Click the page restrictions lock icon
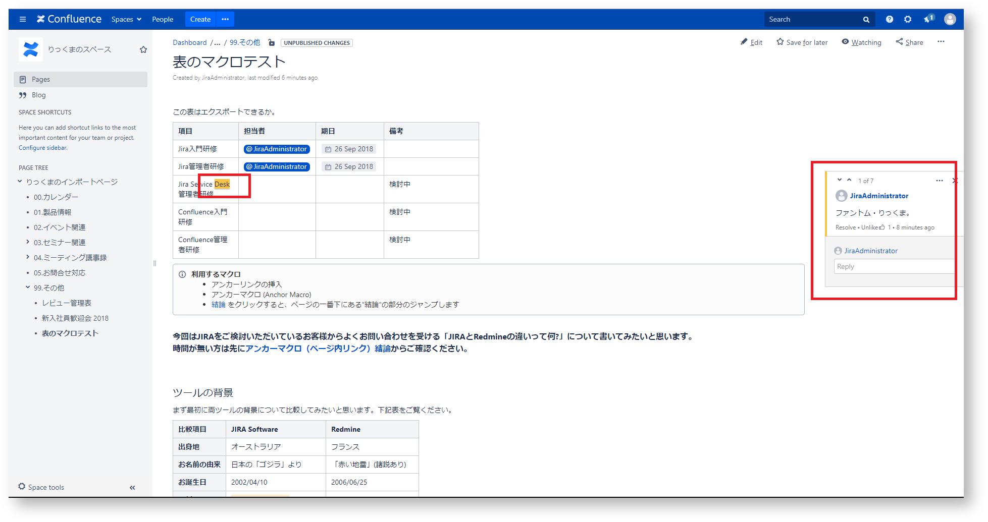Screen dimensions: 988x522 click(x=272, y=43)
